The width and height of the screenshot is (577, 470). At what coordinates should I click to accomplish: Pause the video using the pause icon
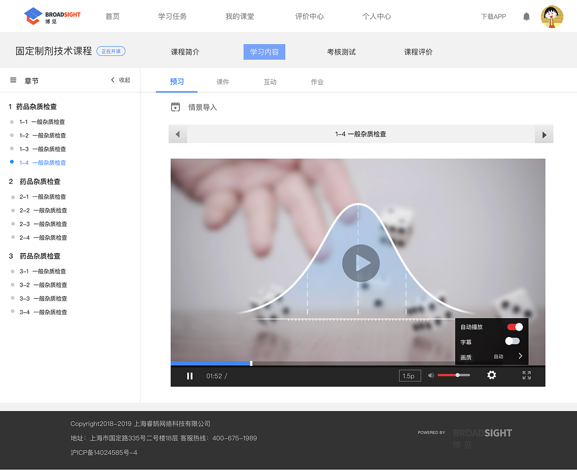[190, 375]
